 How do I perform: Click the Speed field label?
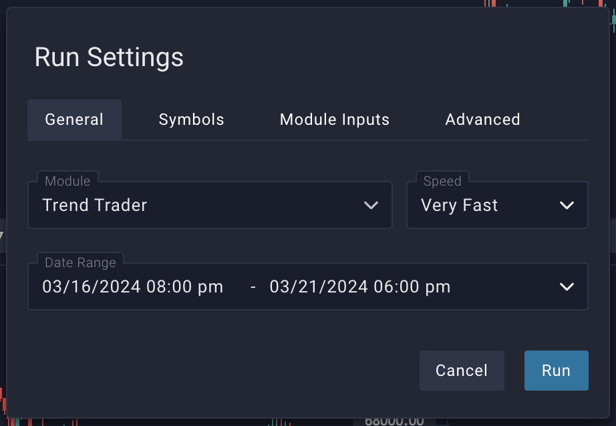click(x=442, y=181)
